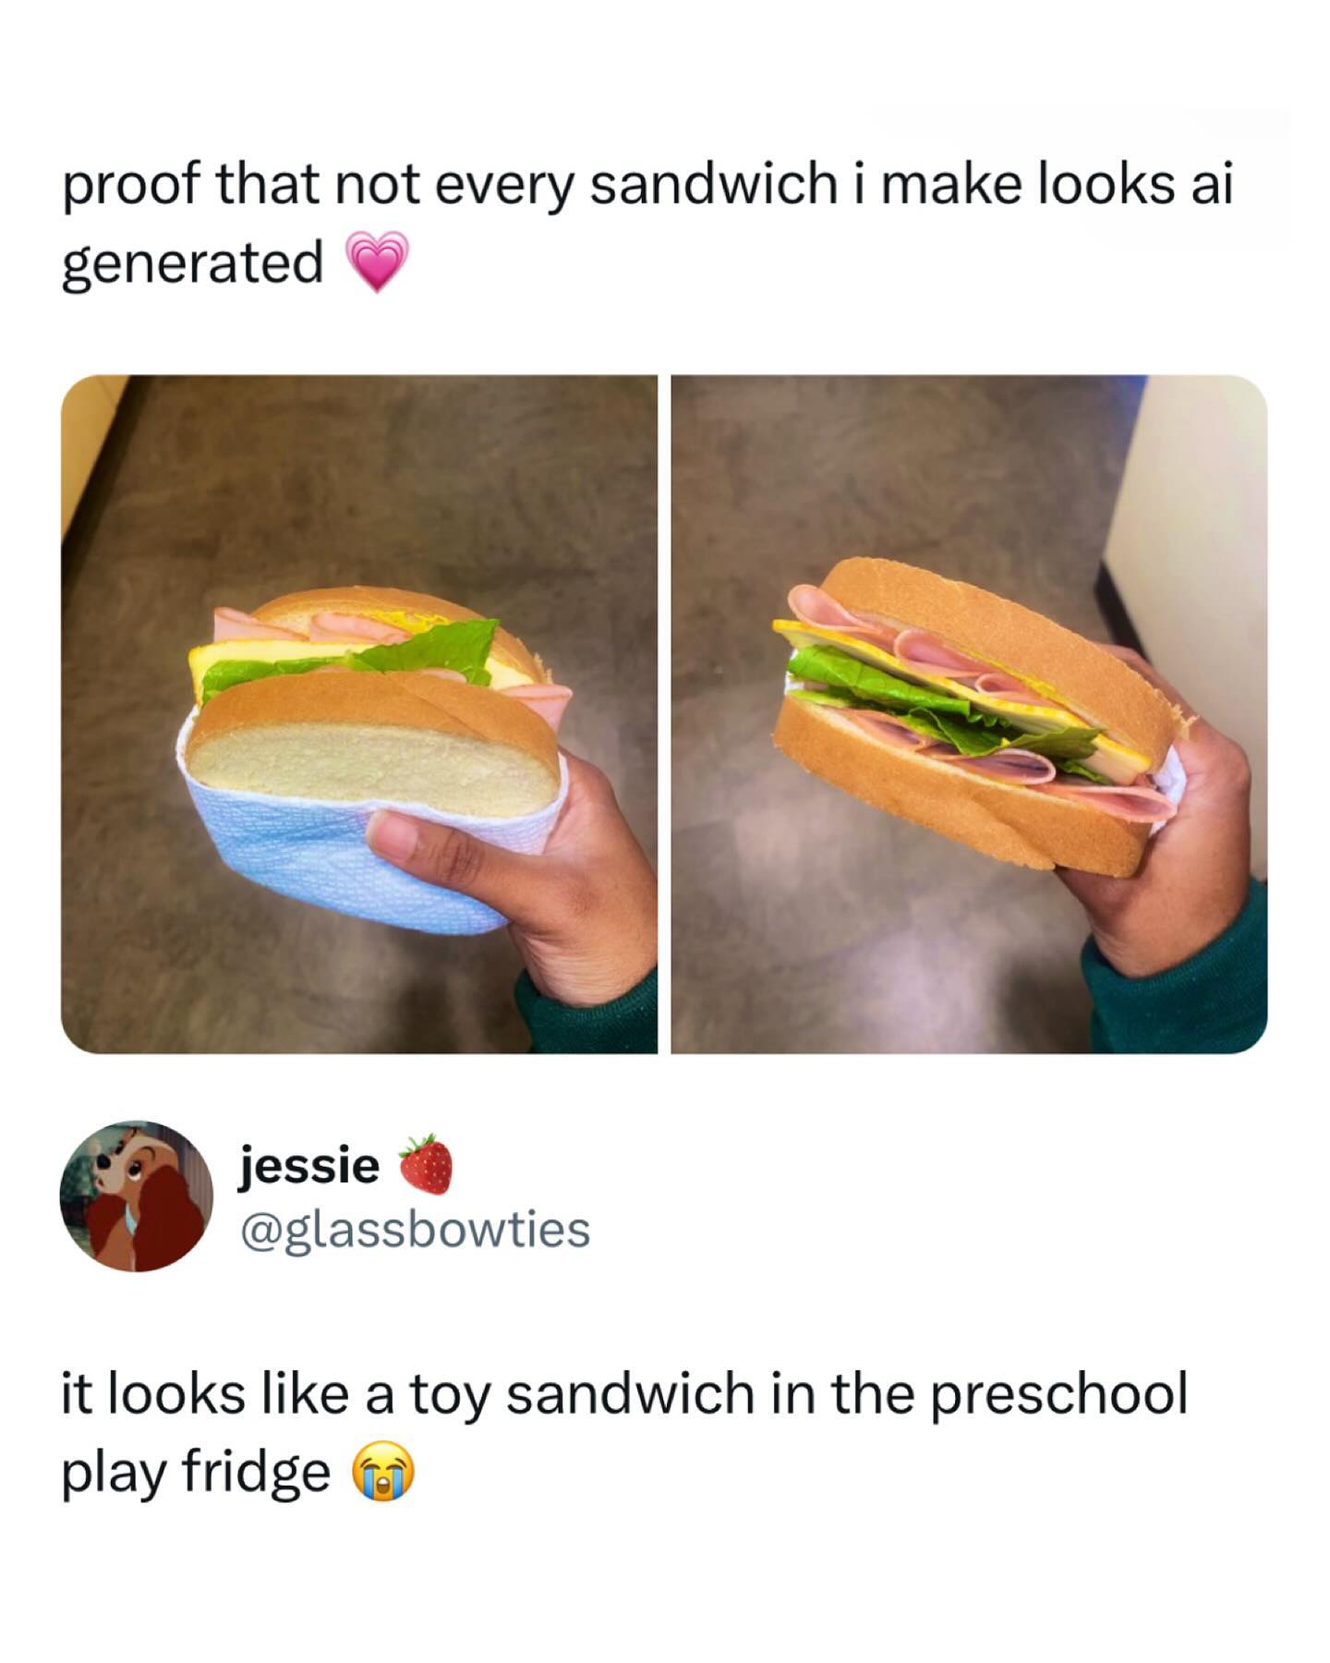Open the right sandwich photo
This screenshot has height=1663, width=1330.
click(x=969, y=713)
